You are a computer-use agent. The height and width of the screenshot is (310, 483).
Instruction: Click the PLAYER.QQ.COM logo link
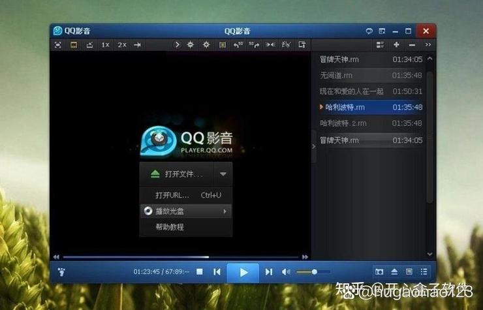pos(207,150)
